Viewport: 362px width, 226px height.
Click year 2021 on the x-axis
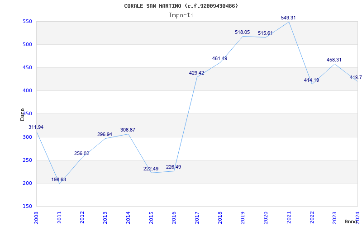point(289,217)
